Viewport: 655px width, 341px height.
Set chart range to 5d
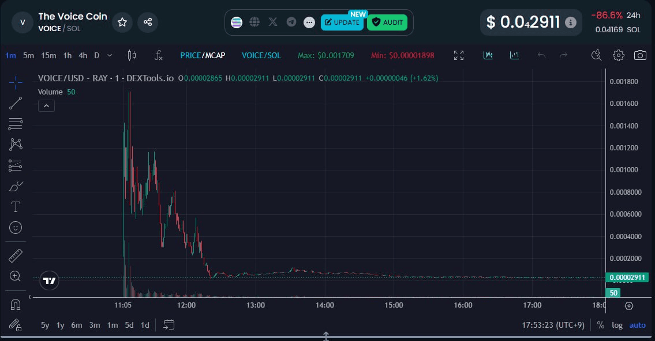click(129, 325)
